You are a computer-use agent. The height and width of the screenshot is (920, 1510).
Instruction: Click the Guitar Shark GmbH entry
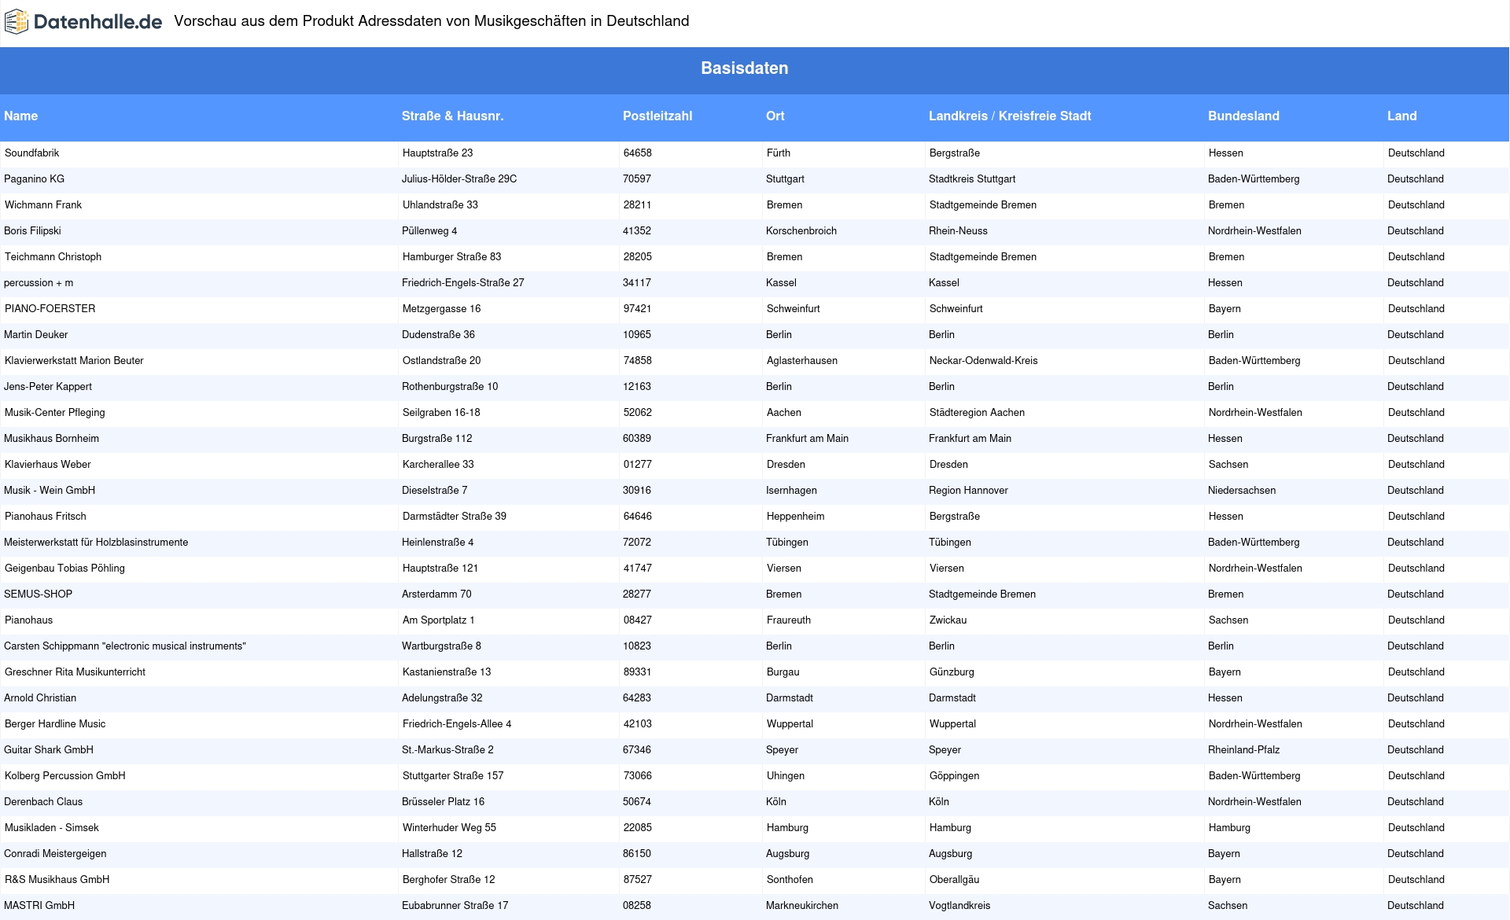[49, 750]
